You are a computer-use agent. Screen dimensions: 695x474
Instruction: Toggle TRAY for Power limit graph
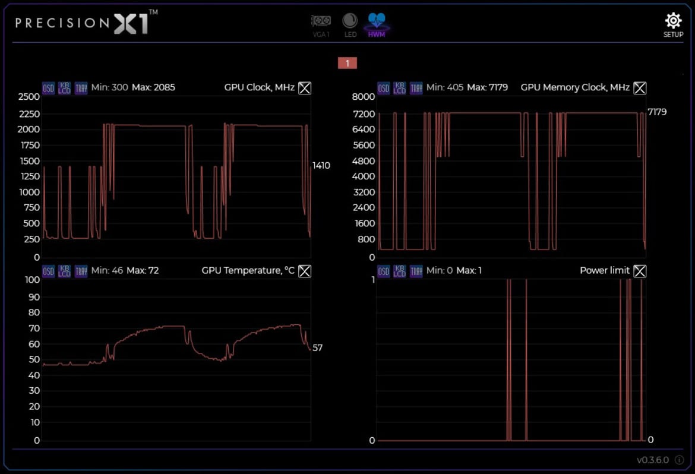pos(416,271)
